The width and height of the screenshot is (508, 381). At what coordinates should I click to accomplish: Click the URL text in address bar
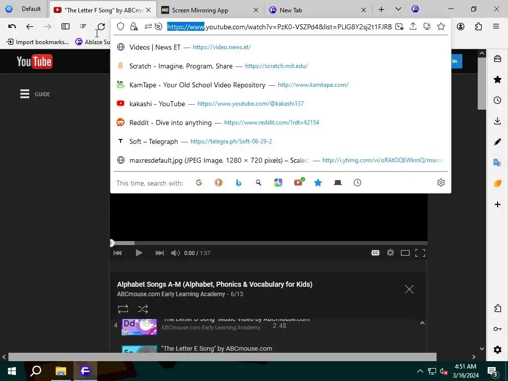click(x=279, y=27)
